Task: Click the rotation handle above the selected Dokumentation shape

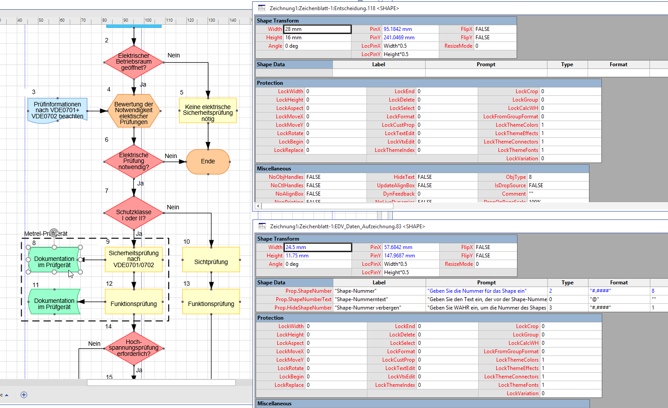Action: pyautogui.click(x=54, y=232)
